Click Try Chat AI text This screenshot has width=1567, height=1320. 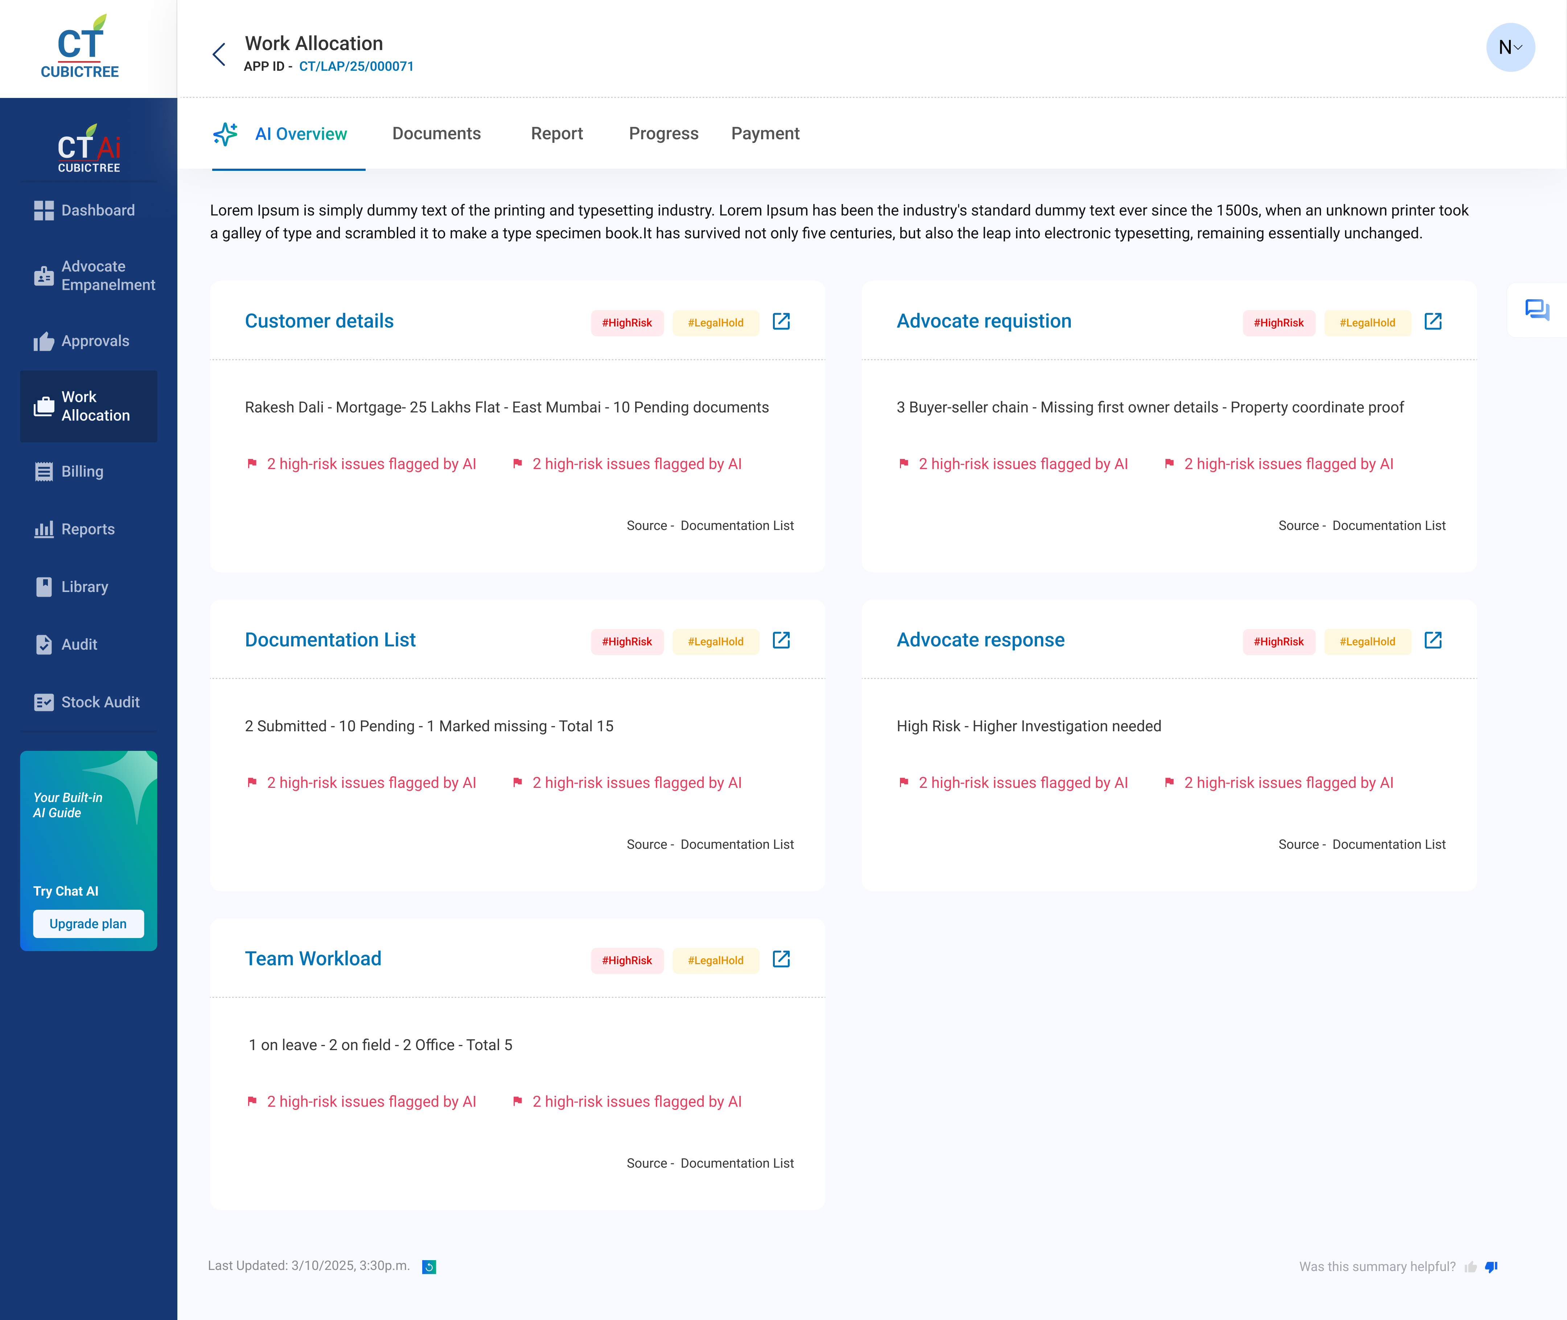click(66, 891)
